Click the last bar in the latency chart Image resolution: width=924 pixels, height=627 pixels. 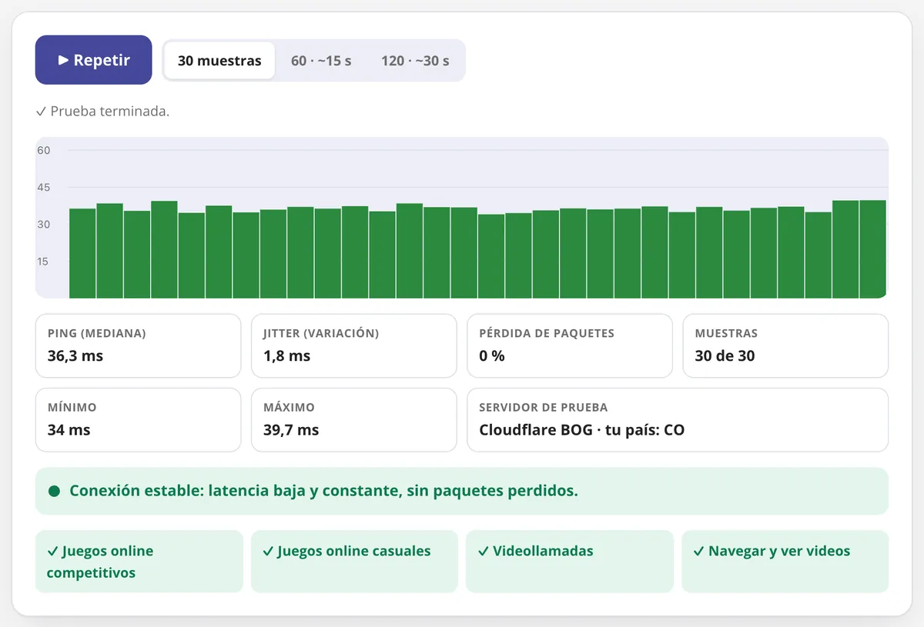click(x=872, y=249)
